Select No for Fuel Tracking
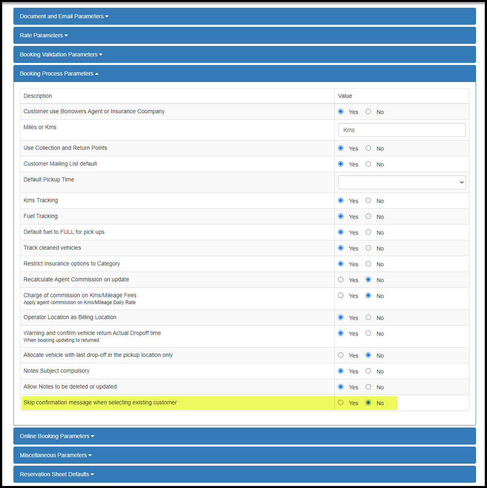 (x=368, y=216)
